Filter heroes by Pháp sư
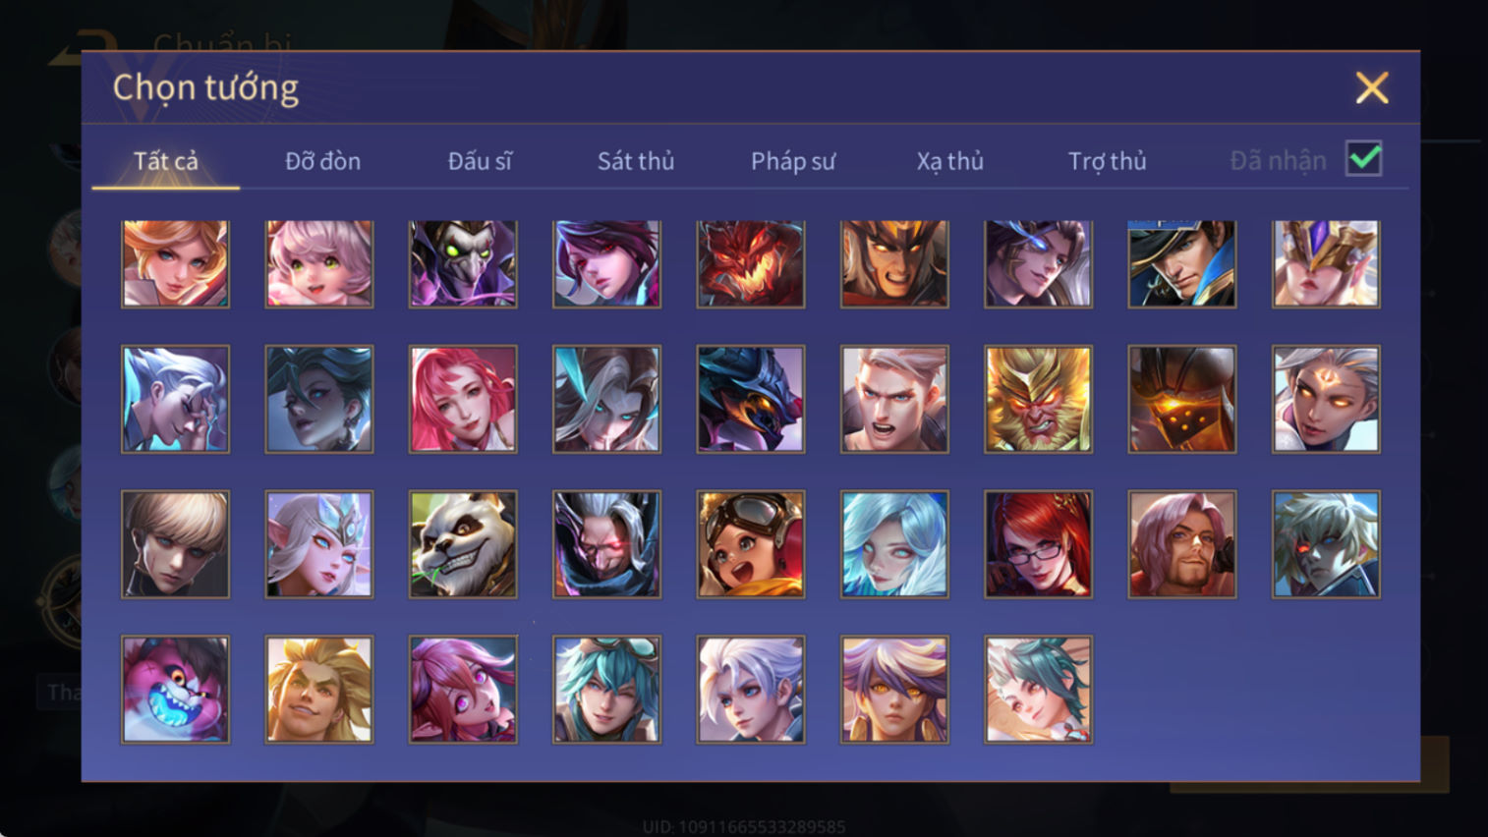Image resolution: width=1488 pixels, height=837 pixels. (793, 161)
